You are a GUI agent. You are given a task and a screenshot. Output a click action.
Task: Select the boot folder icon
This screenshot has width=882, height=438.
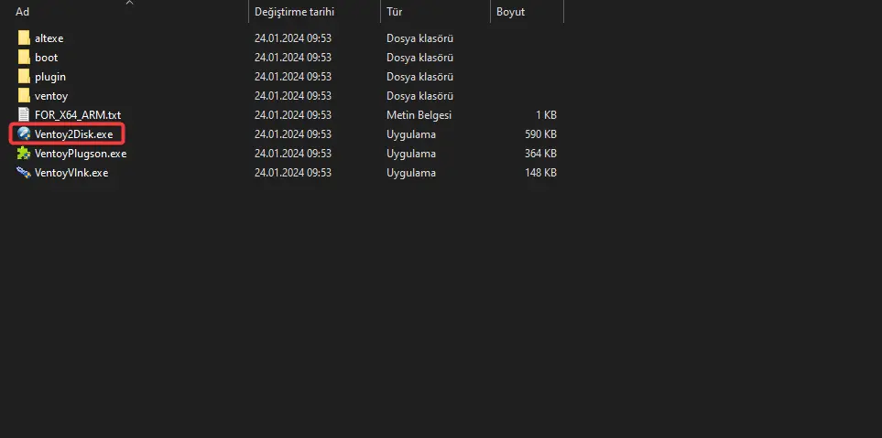pyautogui.click(x=24, y=58)
